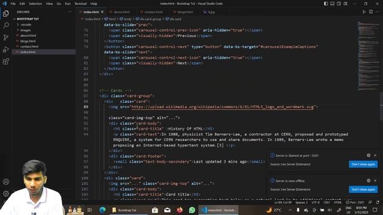Toggle primary side bar layout icon
This screenshot has height=215, width=383.
coord(326,4)
